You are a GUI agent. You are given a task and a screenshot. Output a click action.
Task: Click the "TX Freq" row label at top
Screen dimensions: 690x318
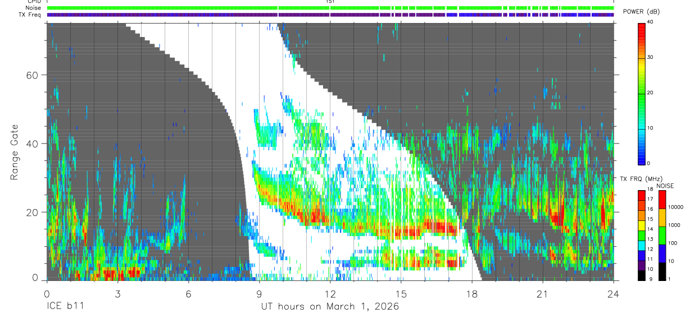[x=30, y=15]
